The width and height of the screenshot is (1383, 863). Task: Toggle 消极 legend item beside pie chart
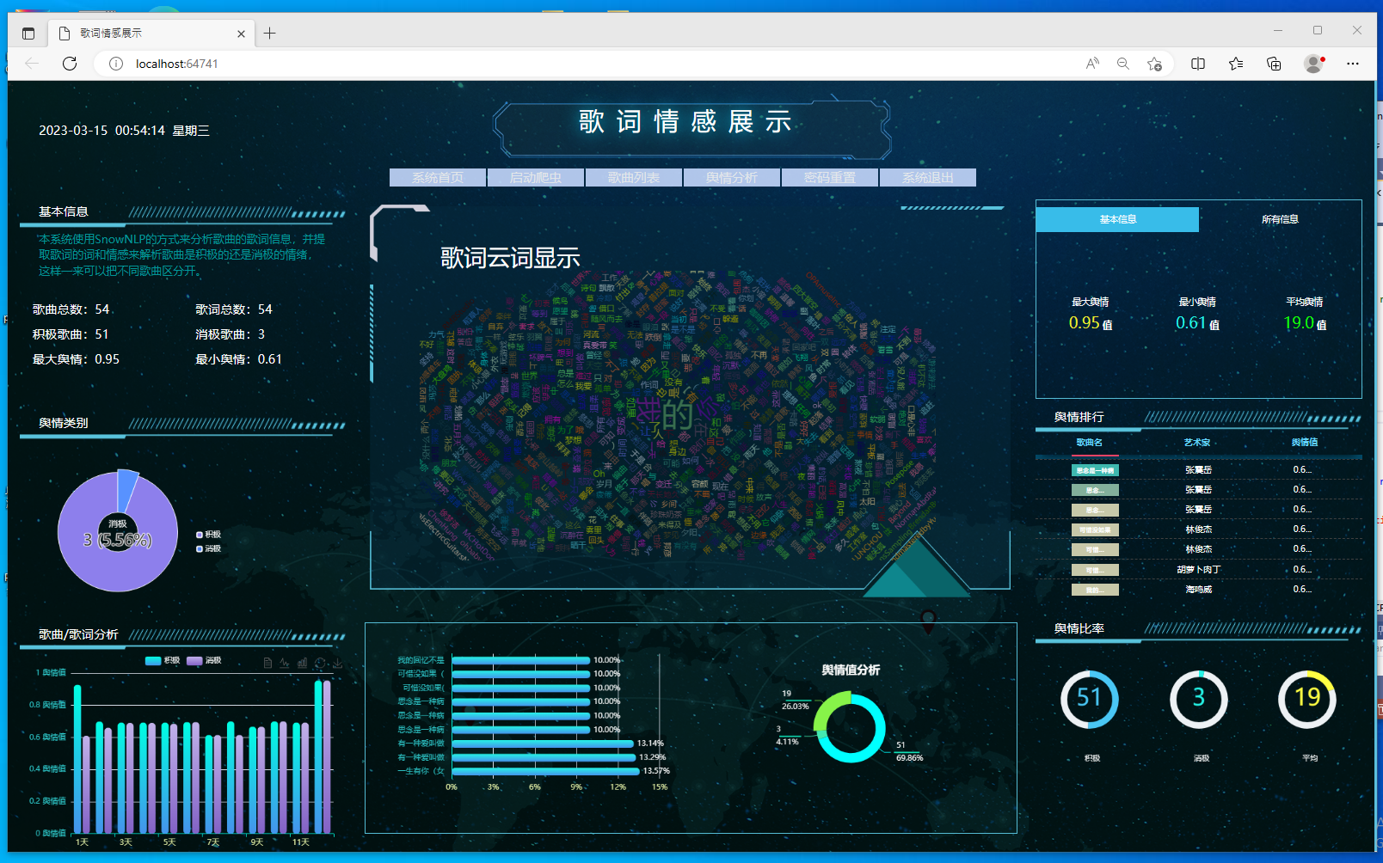(209, 548)
